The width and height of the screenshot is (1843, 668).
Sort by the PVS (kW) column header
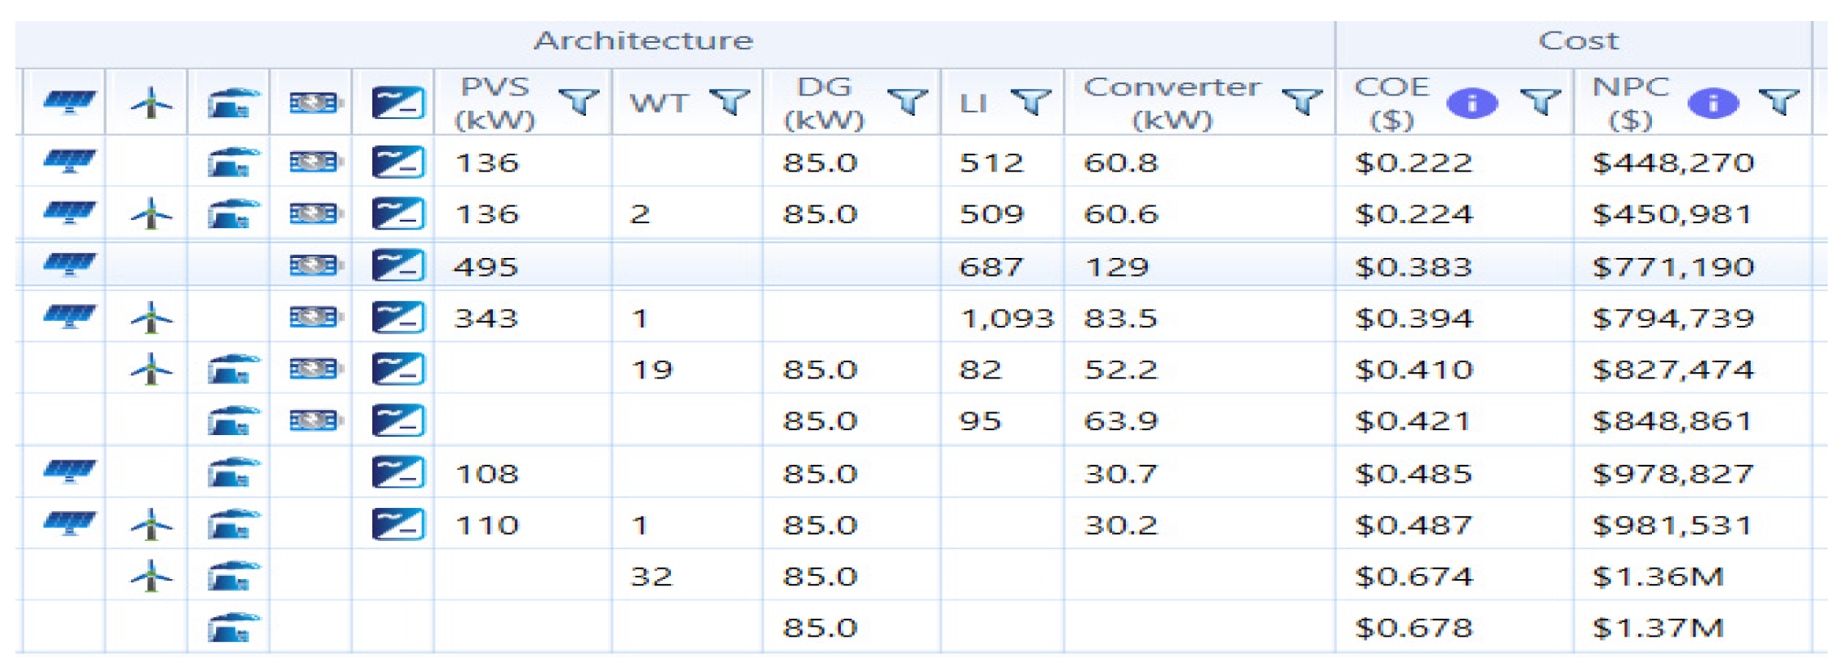[495, 104]
